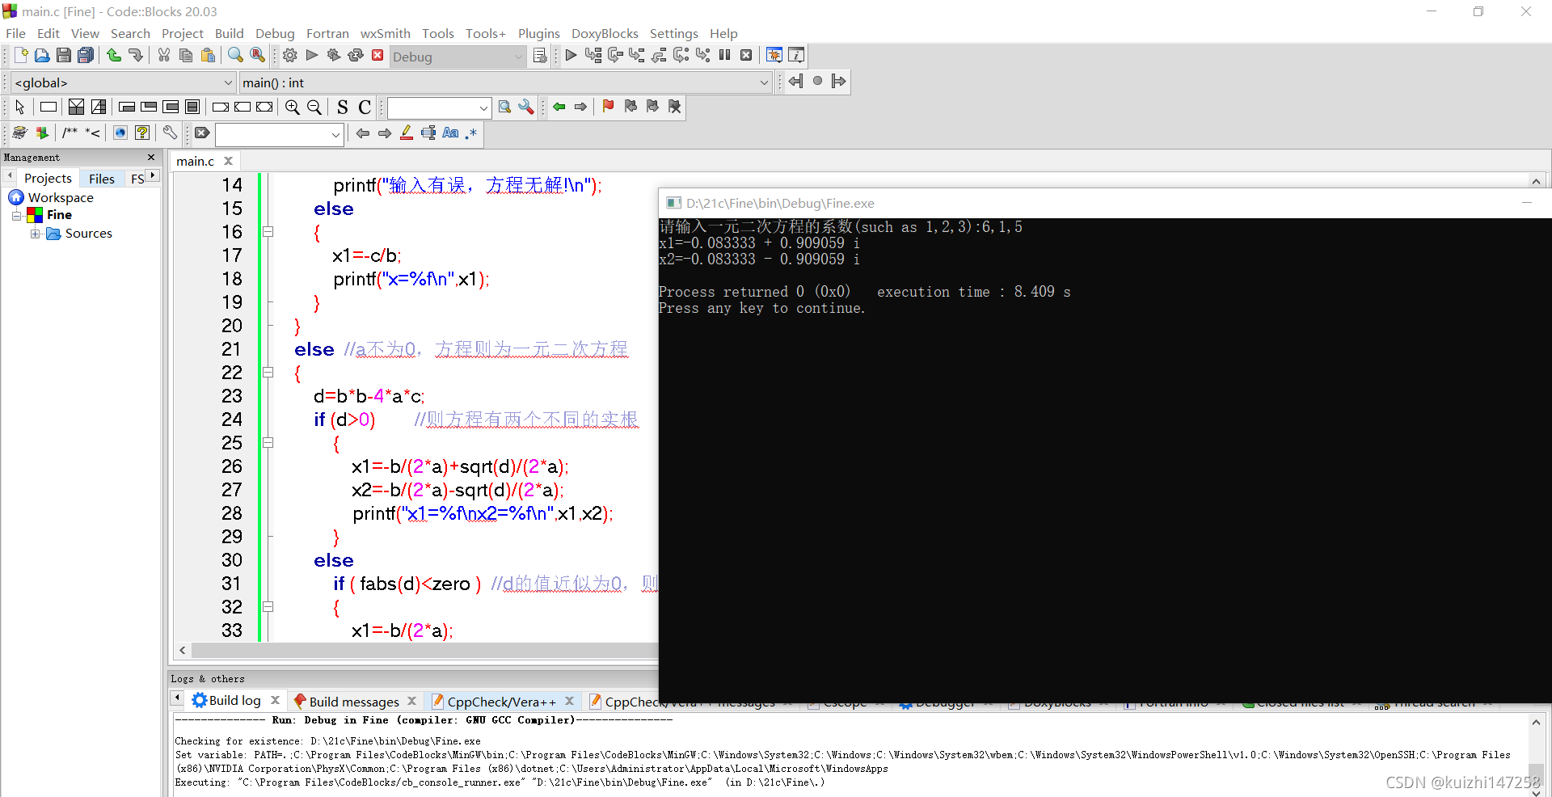Build the project with the gear icon

tap(290, 55)
